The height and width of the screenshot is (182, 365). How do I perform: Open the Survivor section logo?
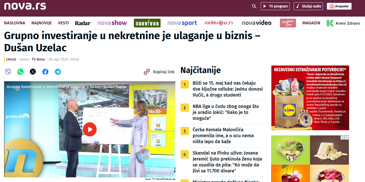(147, 23)
